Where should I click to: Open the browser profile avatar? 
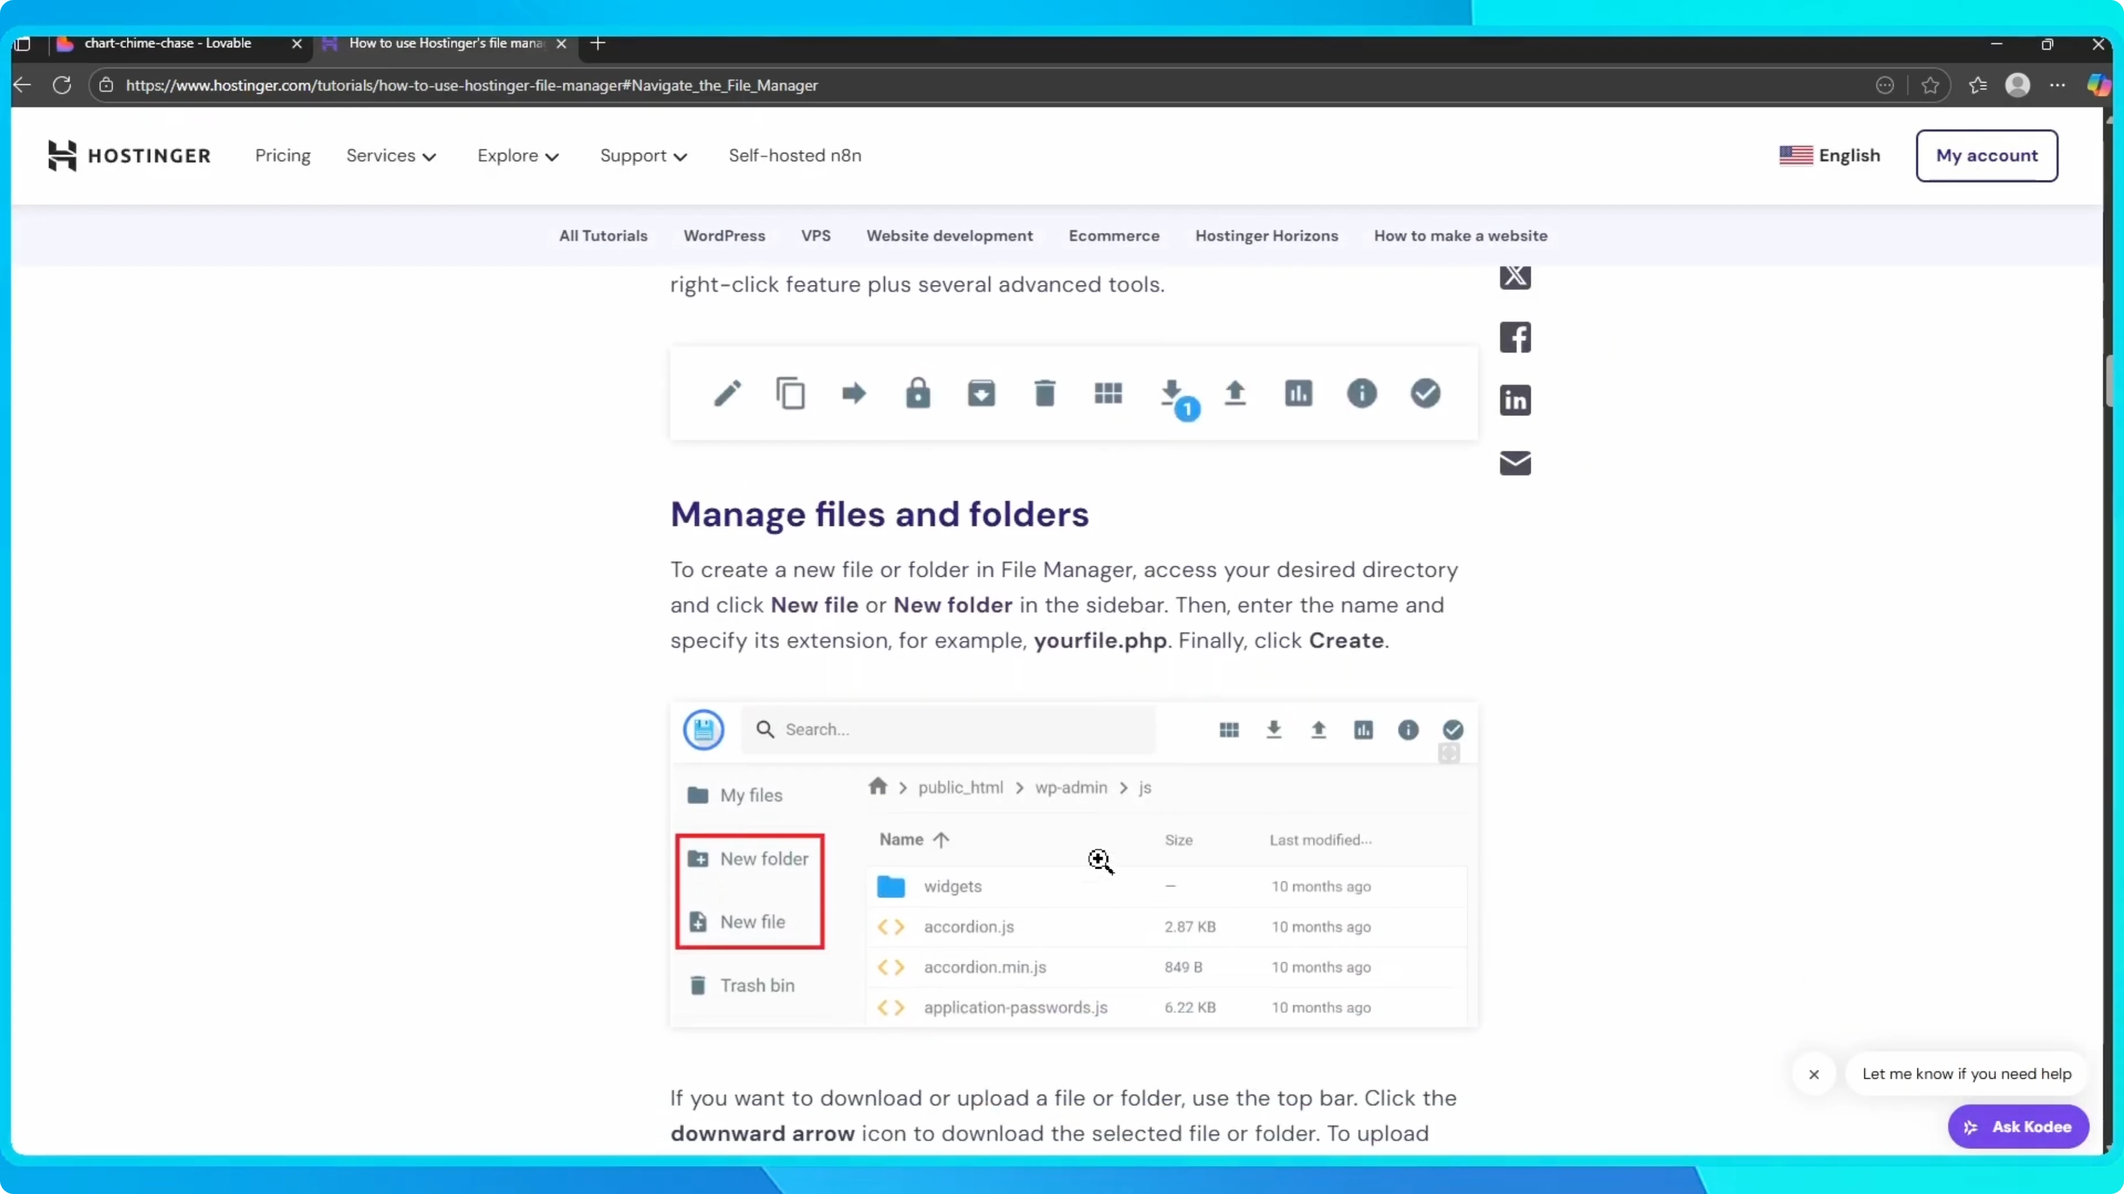(x=2018, y=85)
